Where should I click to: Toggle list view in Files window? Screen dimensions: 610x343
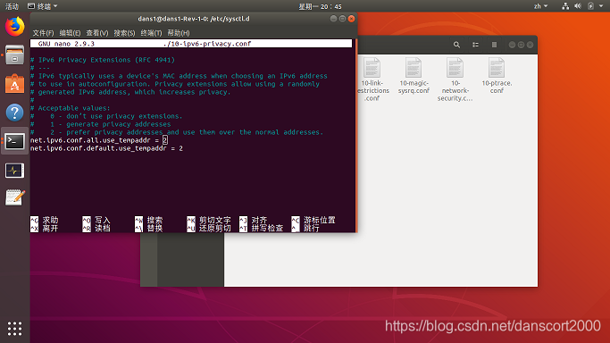475,45
